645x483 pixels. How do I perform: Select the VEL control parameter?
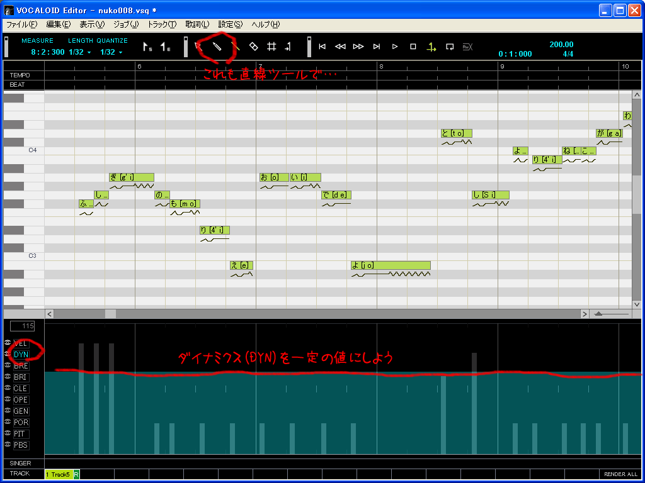pyautogui.click(x=21, y=343)
